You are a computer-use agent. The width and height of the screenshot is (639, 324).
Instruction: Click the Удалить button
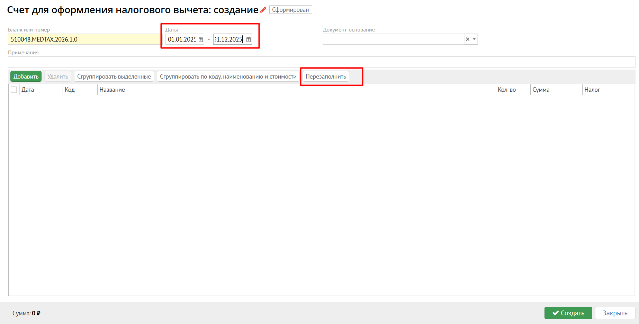[x=58, y=76]
